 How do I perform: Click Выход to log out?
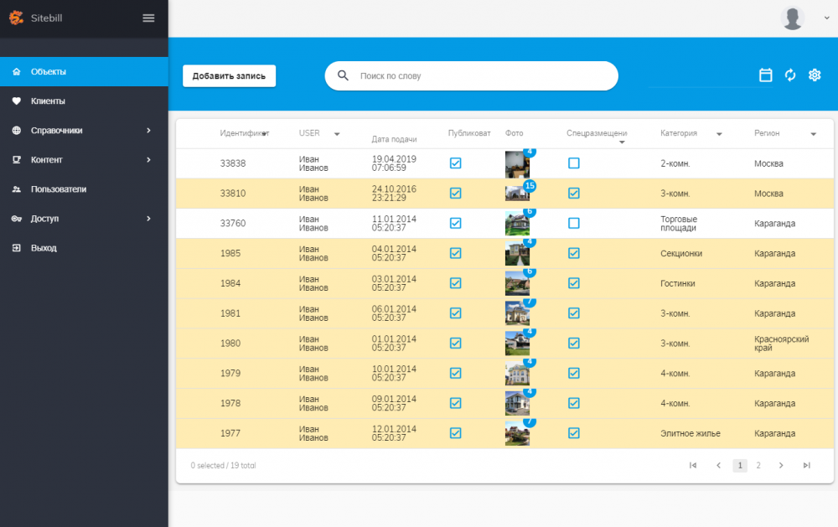pyautogui.click(x=84, y=248)
